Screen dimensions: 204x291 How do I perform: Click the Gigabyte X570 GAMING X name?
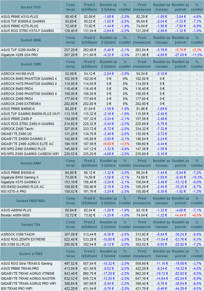point(20,182)
